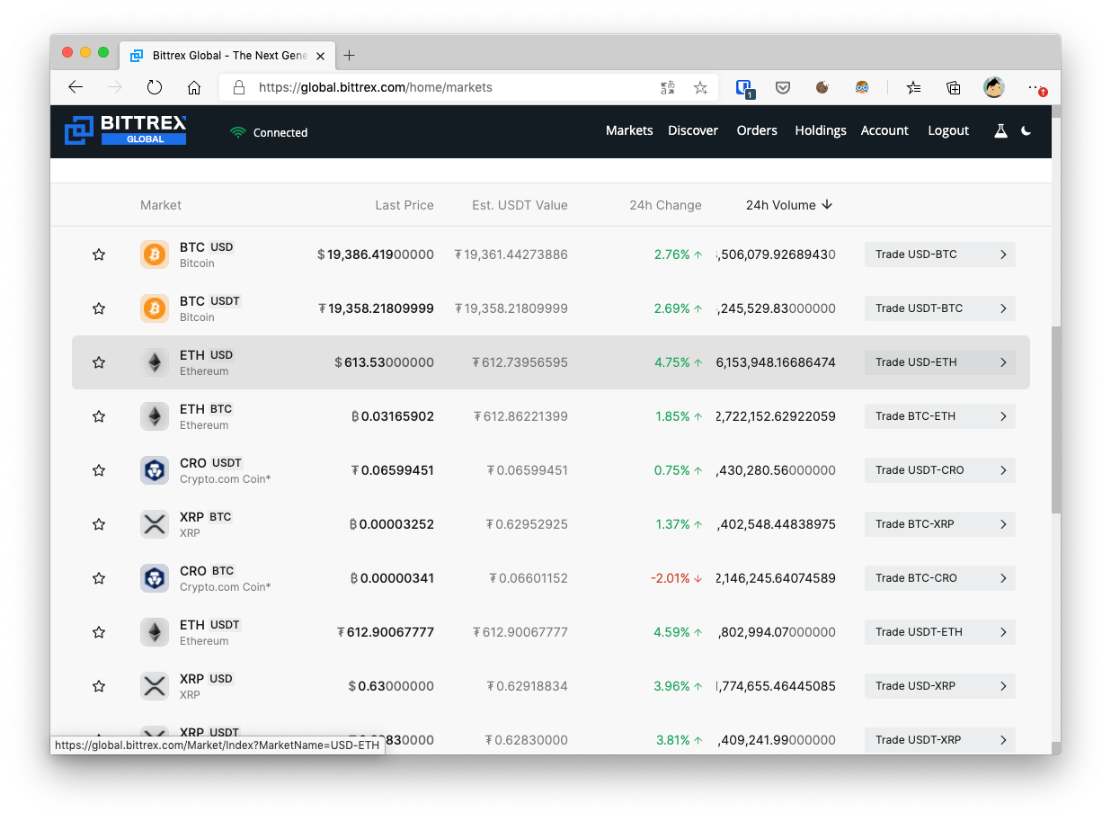Sort by Market column header
Screen dimensions: 1111x821
point(161,205)
